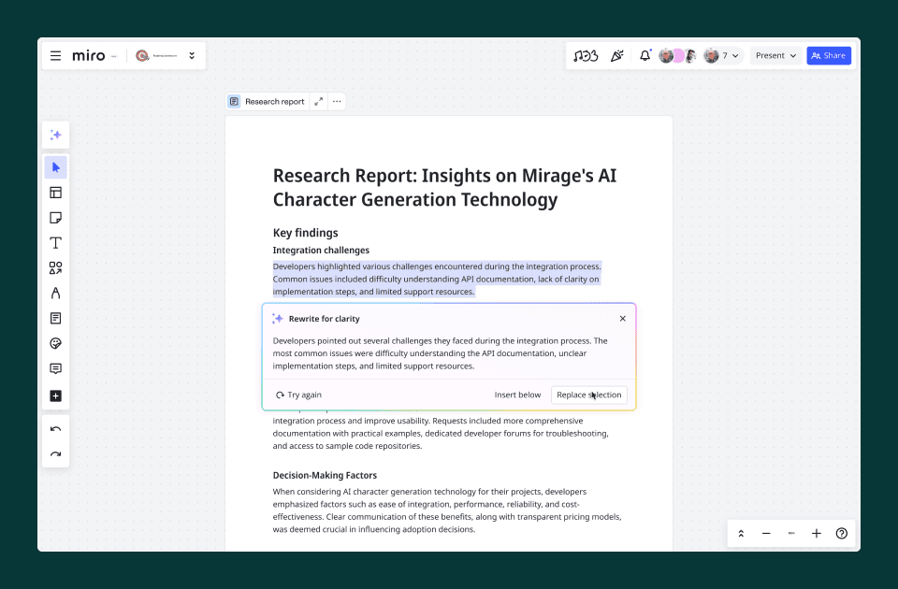
Task: Pick the Sticky note tool
Action: (x=55, y=218)
